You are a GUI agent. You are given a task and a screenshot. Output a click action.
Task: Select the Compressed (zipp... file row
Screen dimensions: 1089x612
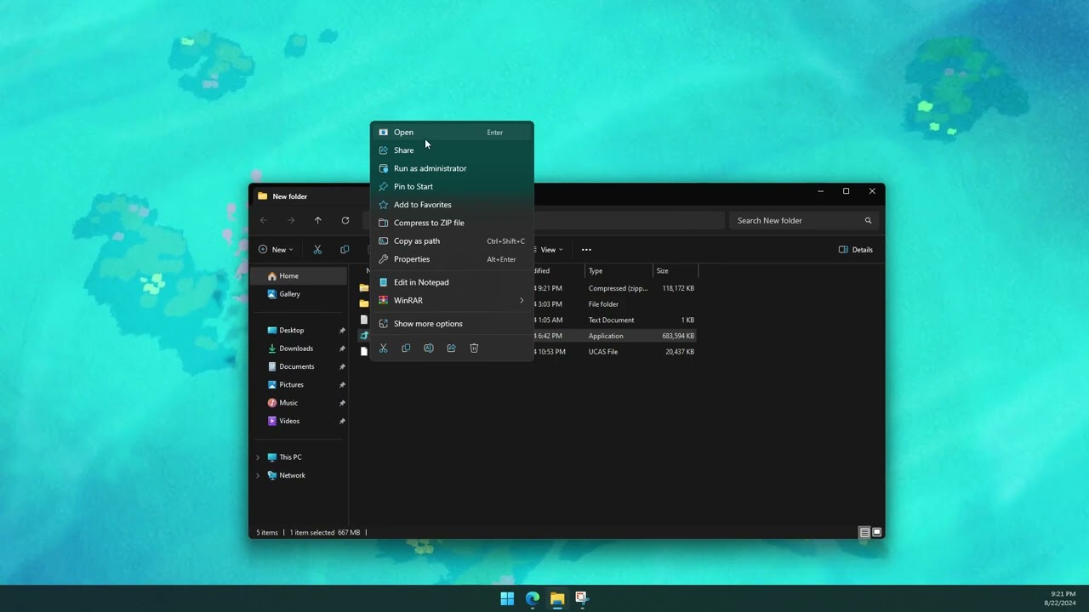pyautogui.click(x=614, y=288)
